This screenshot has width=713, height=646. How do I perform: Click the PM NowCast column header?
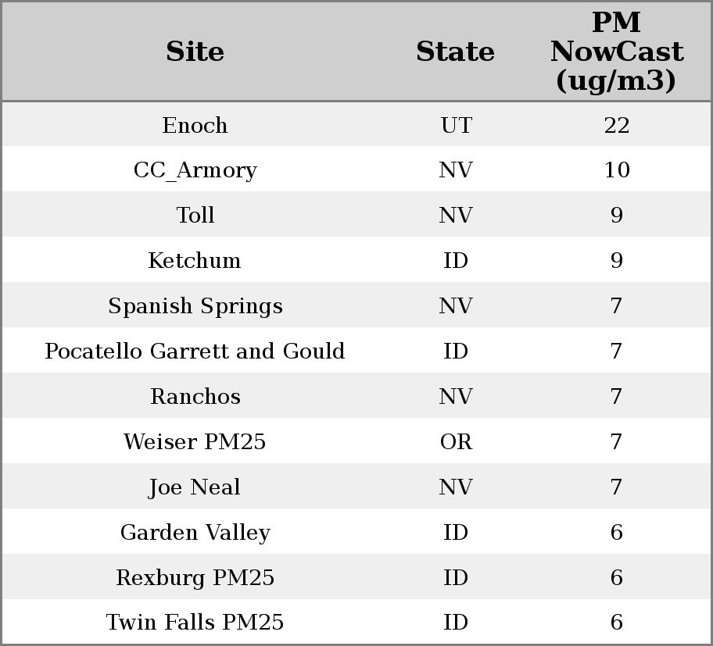click(x=616, y=52)
